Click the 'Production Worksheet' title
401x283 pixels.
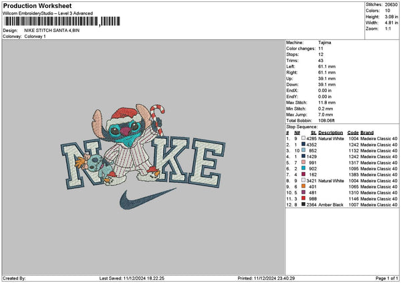point(37,5)
